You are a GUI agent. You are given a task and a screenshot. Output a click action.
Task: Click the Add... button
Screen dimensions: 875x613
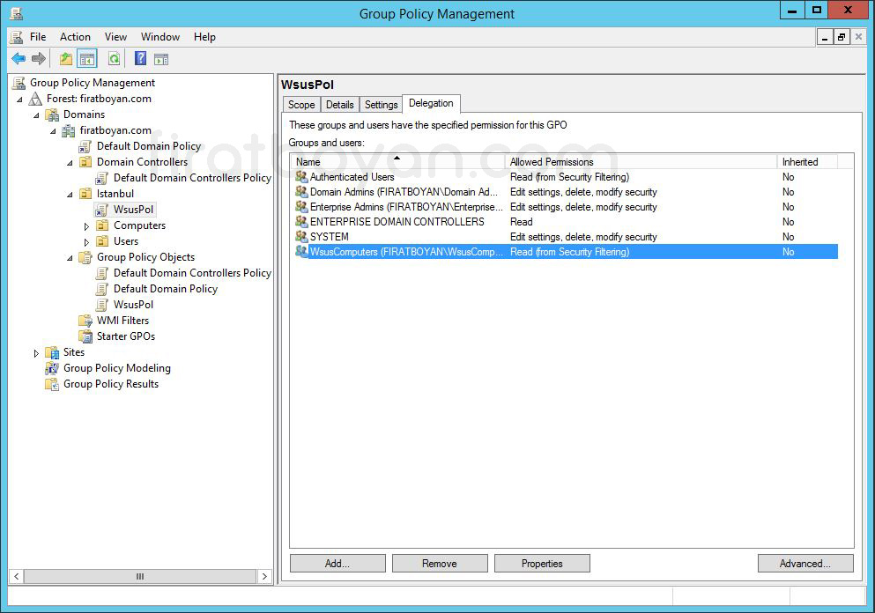point(337,564)
